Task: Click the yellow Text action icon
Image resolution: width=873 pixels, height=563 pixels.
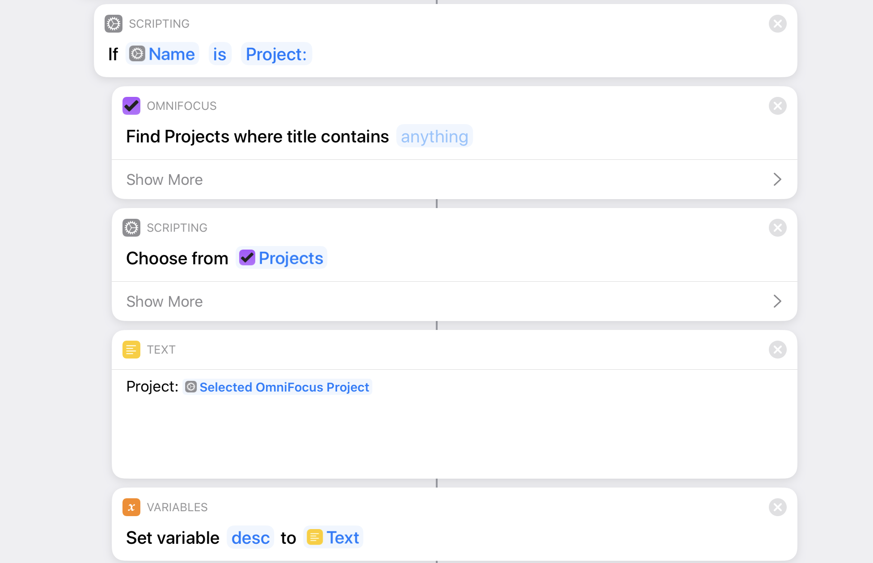Action: [131, 350]
